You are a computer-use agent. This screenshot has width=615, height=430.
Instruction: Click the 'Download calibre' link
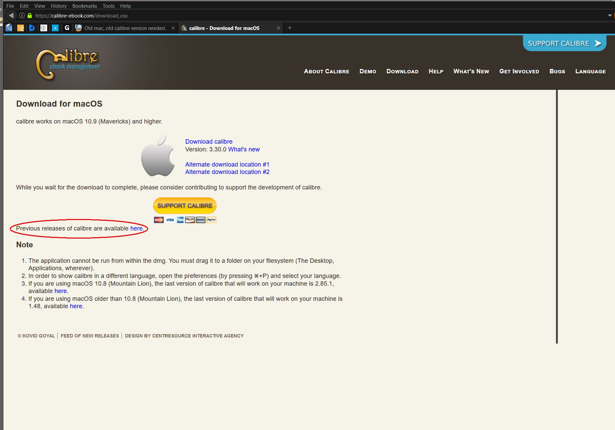point(209,142)
